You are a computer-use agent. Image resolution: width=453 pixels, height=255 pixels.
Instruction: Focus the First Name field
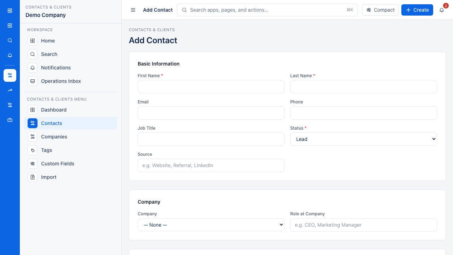211,87
